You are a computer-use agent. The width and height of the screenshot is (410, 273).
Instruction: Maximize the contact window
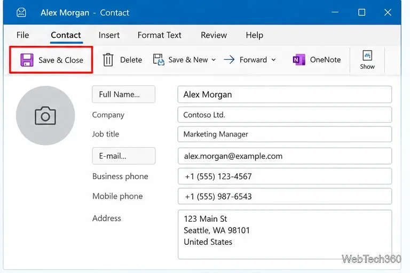click(x=361, y=12)
